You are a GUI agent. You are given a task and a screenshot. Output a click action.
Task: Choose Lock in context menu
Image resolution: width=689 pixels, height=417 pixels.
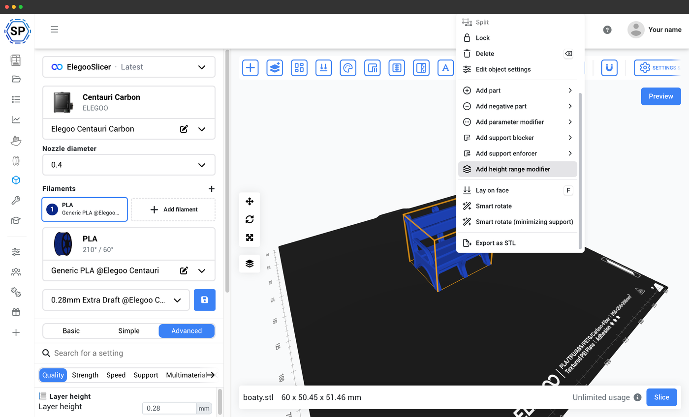(x=518, y=38)
